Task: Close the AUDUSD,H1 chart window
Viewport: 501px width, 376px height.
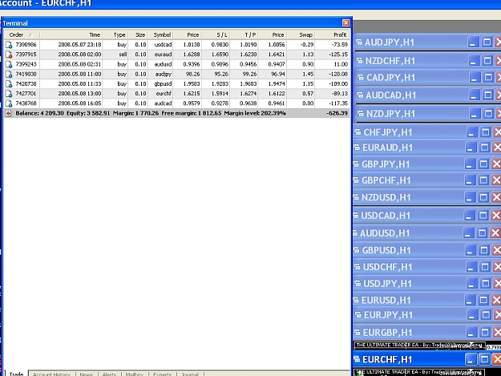Action: [x=495, y=232]
